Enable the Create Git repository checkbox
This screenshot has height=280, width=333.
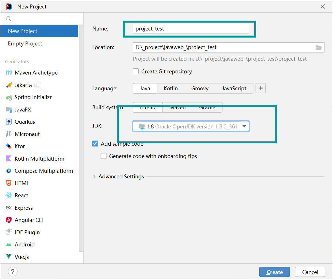[x=136, y=71]
